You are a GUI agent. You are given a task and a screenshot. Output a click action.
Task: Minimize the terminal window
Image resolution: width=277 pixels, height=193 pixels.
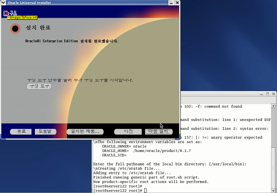262,94
